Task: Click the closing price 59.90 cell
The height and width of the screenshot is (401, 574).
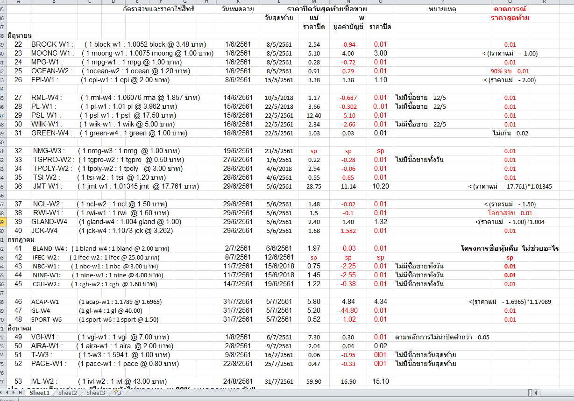Action: [314, 381]
